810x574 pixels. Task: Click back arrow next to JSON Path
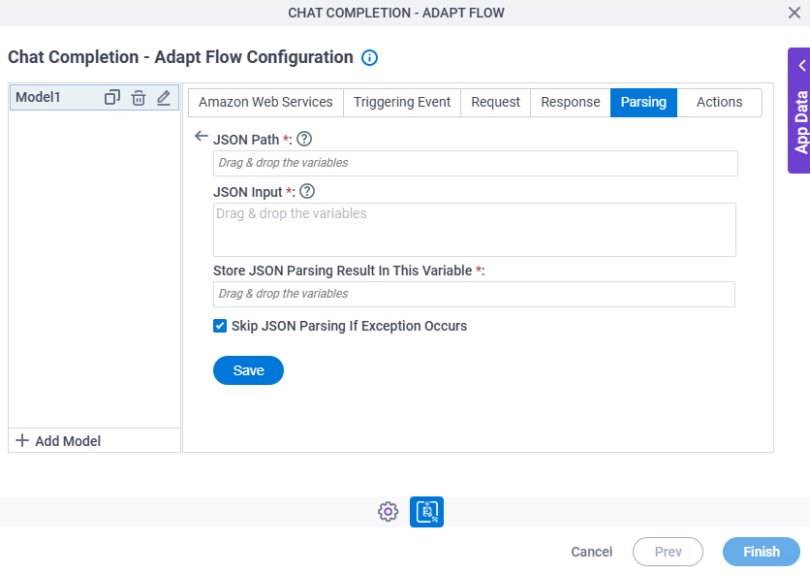[x=201, y=137]
